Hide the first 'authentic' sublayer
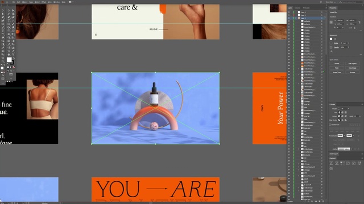Screen dimensions: 364x204 coord(289,21)
